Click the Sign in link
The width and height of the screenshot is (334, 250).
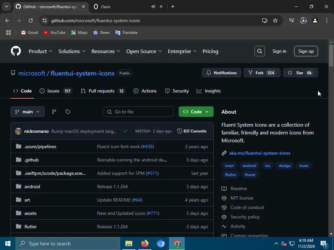279,51
